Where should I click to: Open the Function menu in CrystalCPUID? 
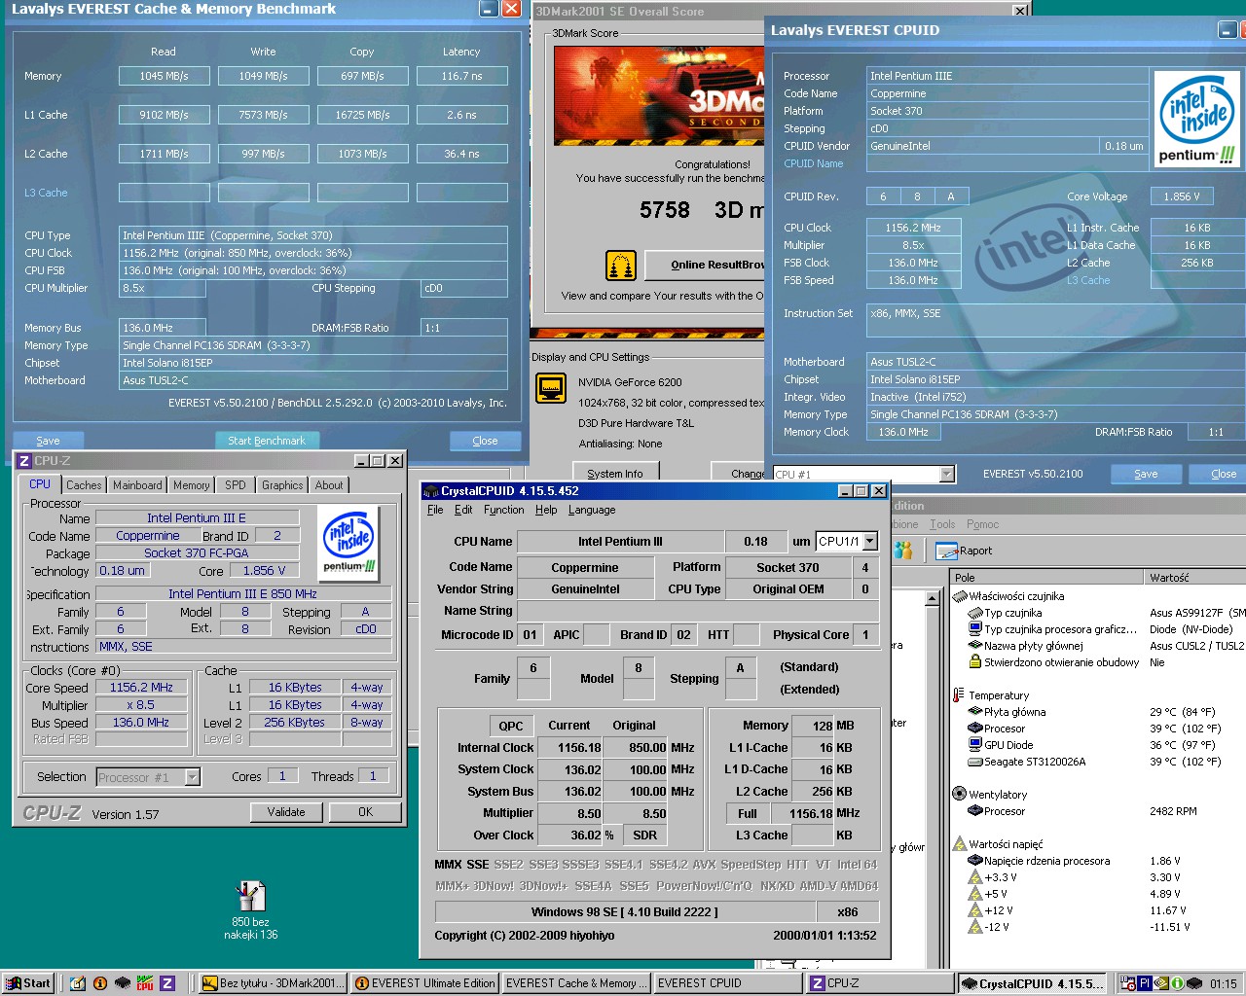pos(503,510)
